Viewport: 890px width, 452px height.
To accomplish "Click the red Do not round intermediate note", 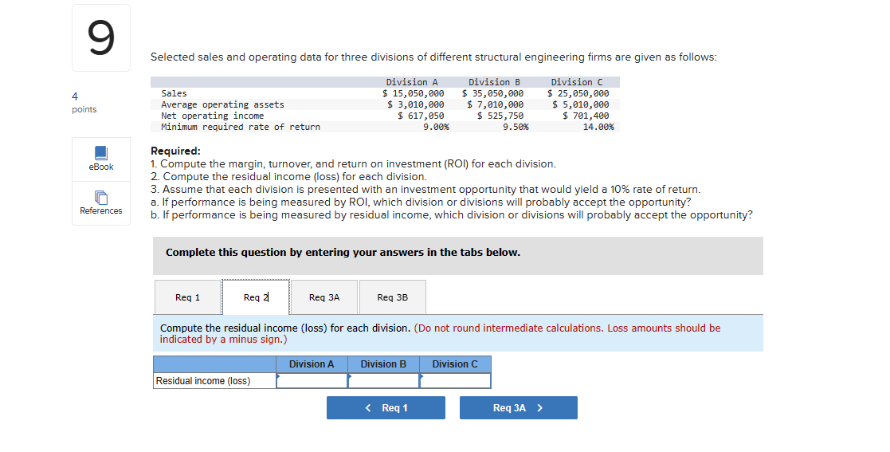I will tap(440, 333).
